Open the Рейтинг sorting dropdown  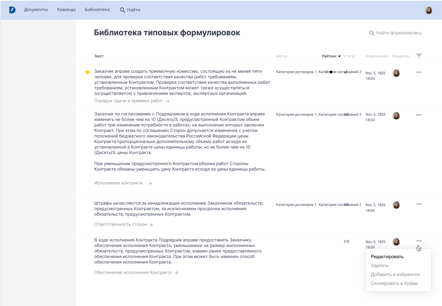point(331,56)
